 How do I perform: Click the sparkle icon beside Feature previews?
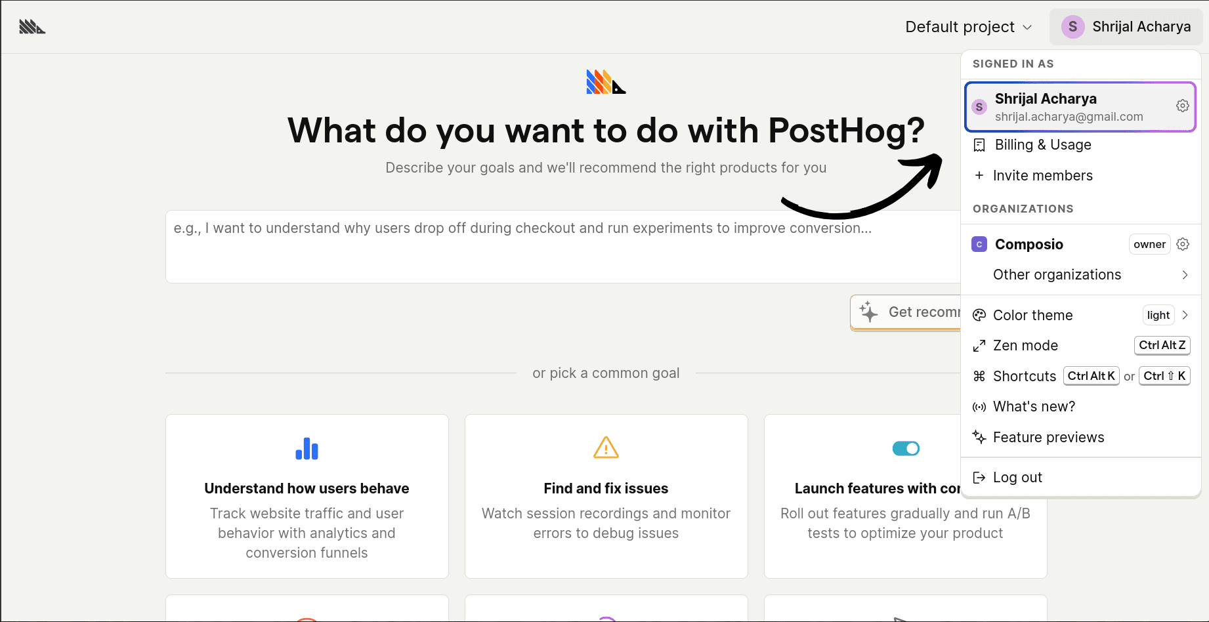[x=979, y=437]
